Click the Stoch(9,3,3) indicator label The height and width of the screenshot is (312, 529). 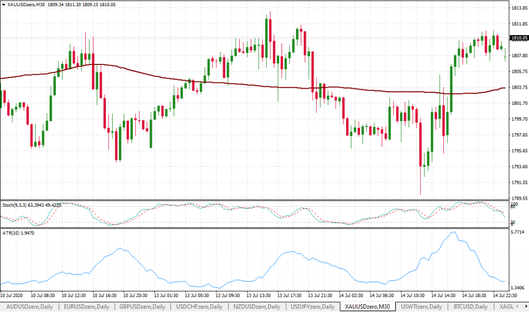click(x=14, y=205)
